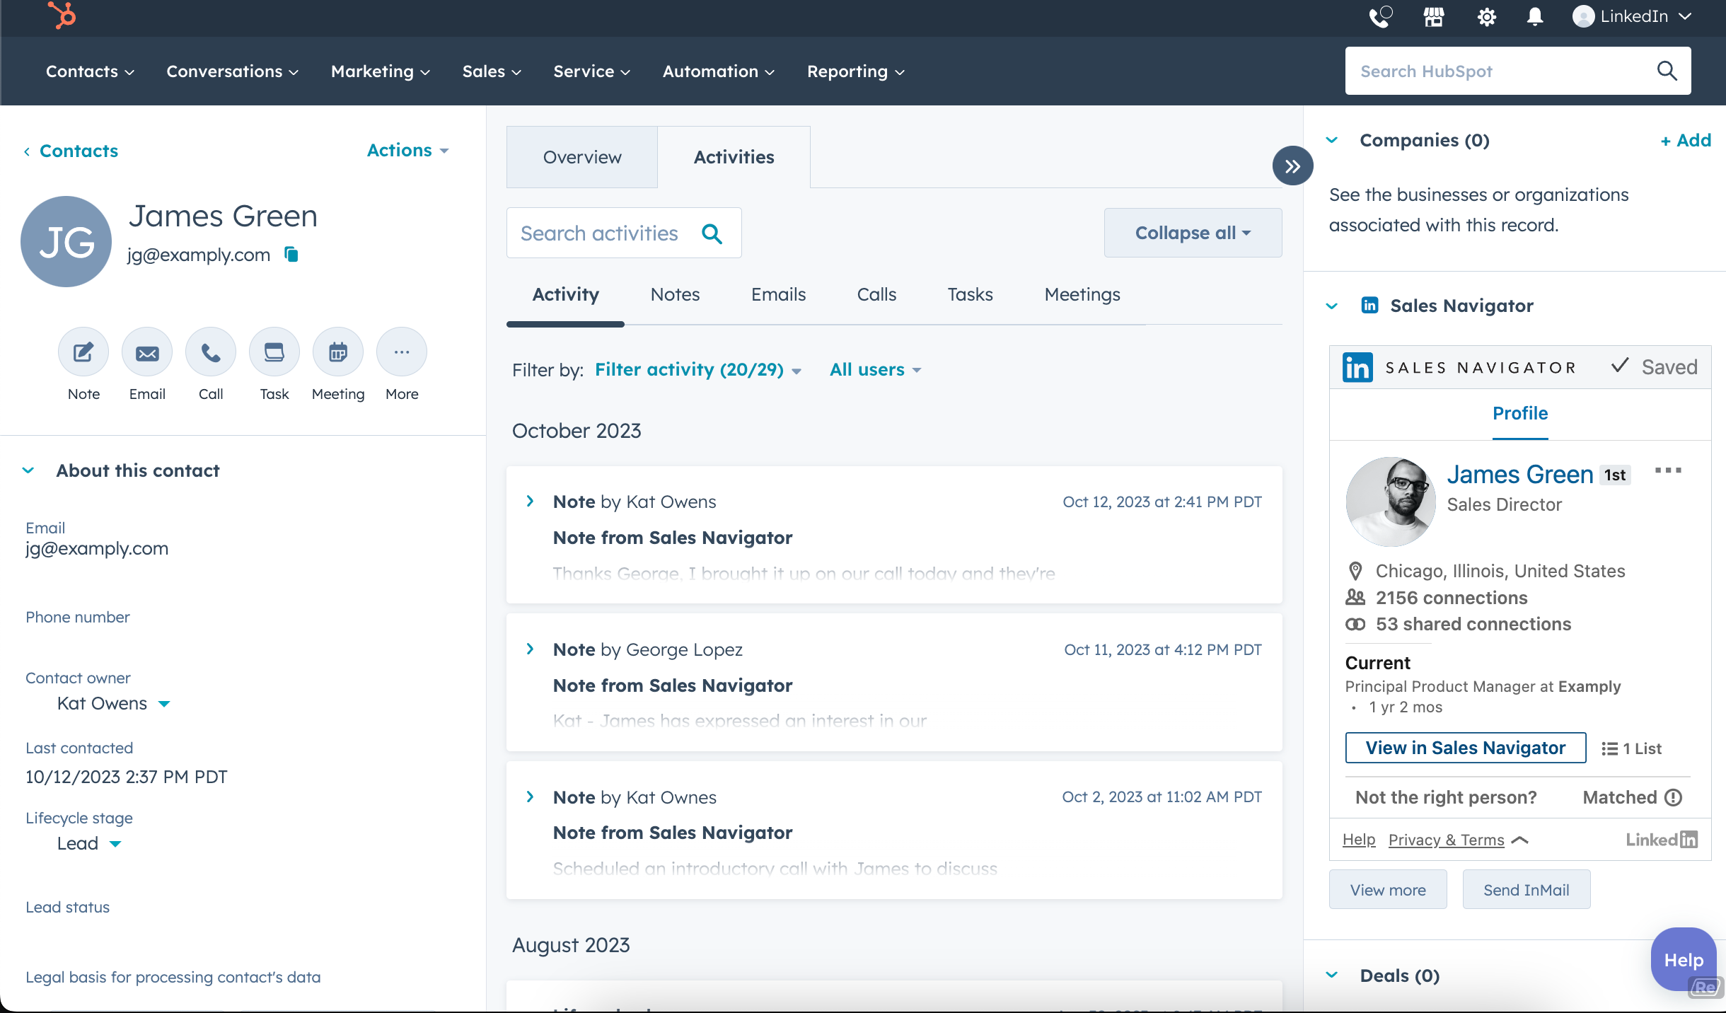Click the LinkedIn icon beside Sales Navigator heading

[1369, 305]
